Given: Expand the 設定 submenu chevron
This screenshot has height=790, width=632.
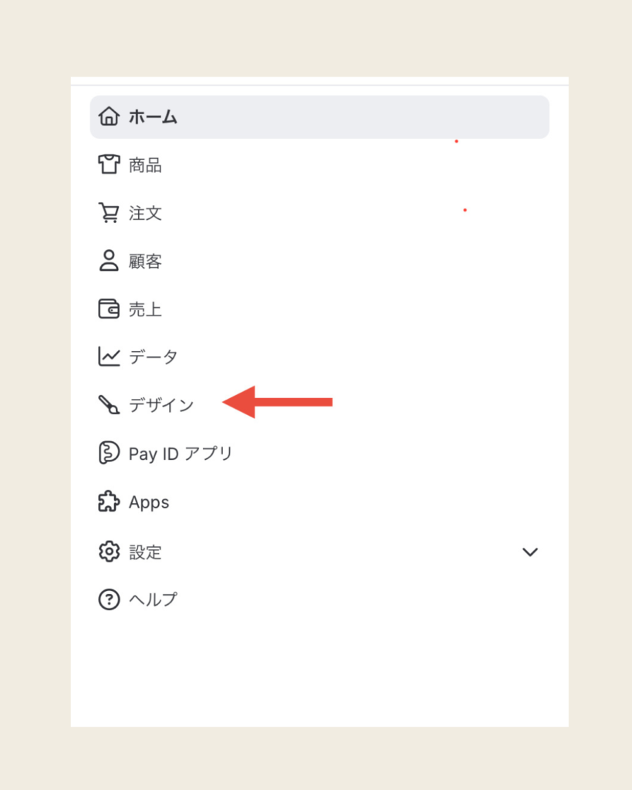Looking at the screenshot, I should (530, 552).
